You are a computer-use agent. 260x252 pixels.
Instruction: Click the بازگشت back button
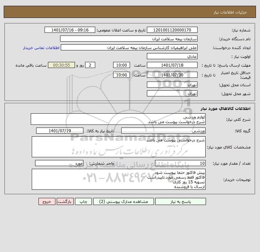(65, 202)
